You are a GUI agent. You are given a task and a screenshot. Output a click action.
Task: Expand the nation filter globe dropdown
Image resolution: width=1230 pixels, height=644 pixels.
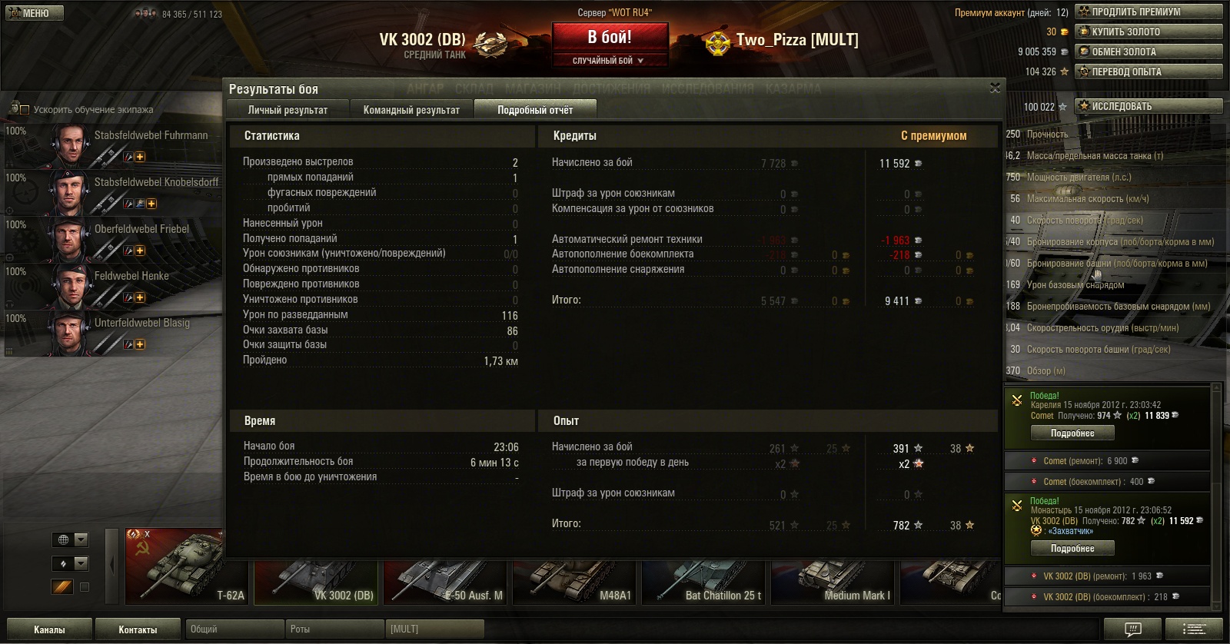click(x=70, y=539)
